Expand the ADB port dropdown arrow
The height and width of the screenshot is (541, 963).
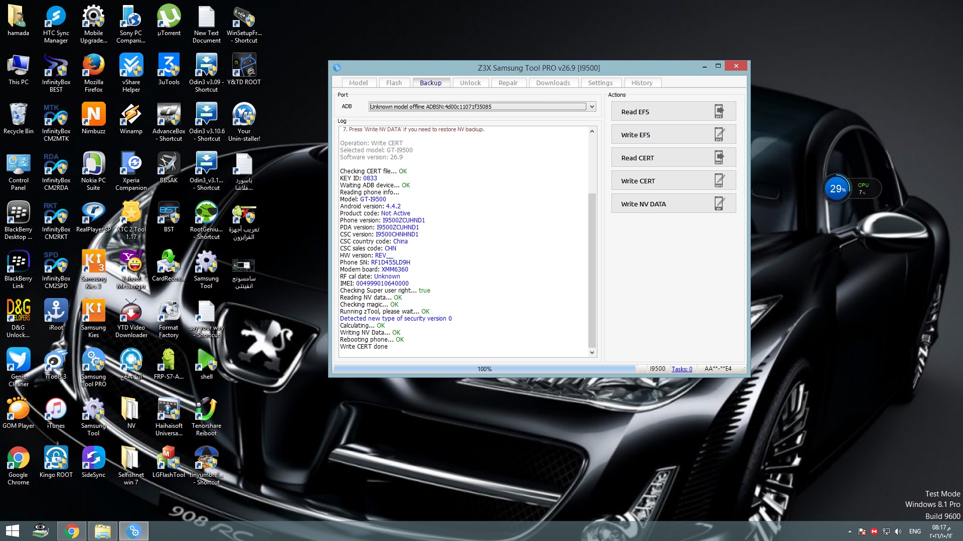tap(592, 106)
